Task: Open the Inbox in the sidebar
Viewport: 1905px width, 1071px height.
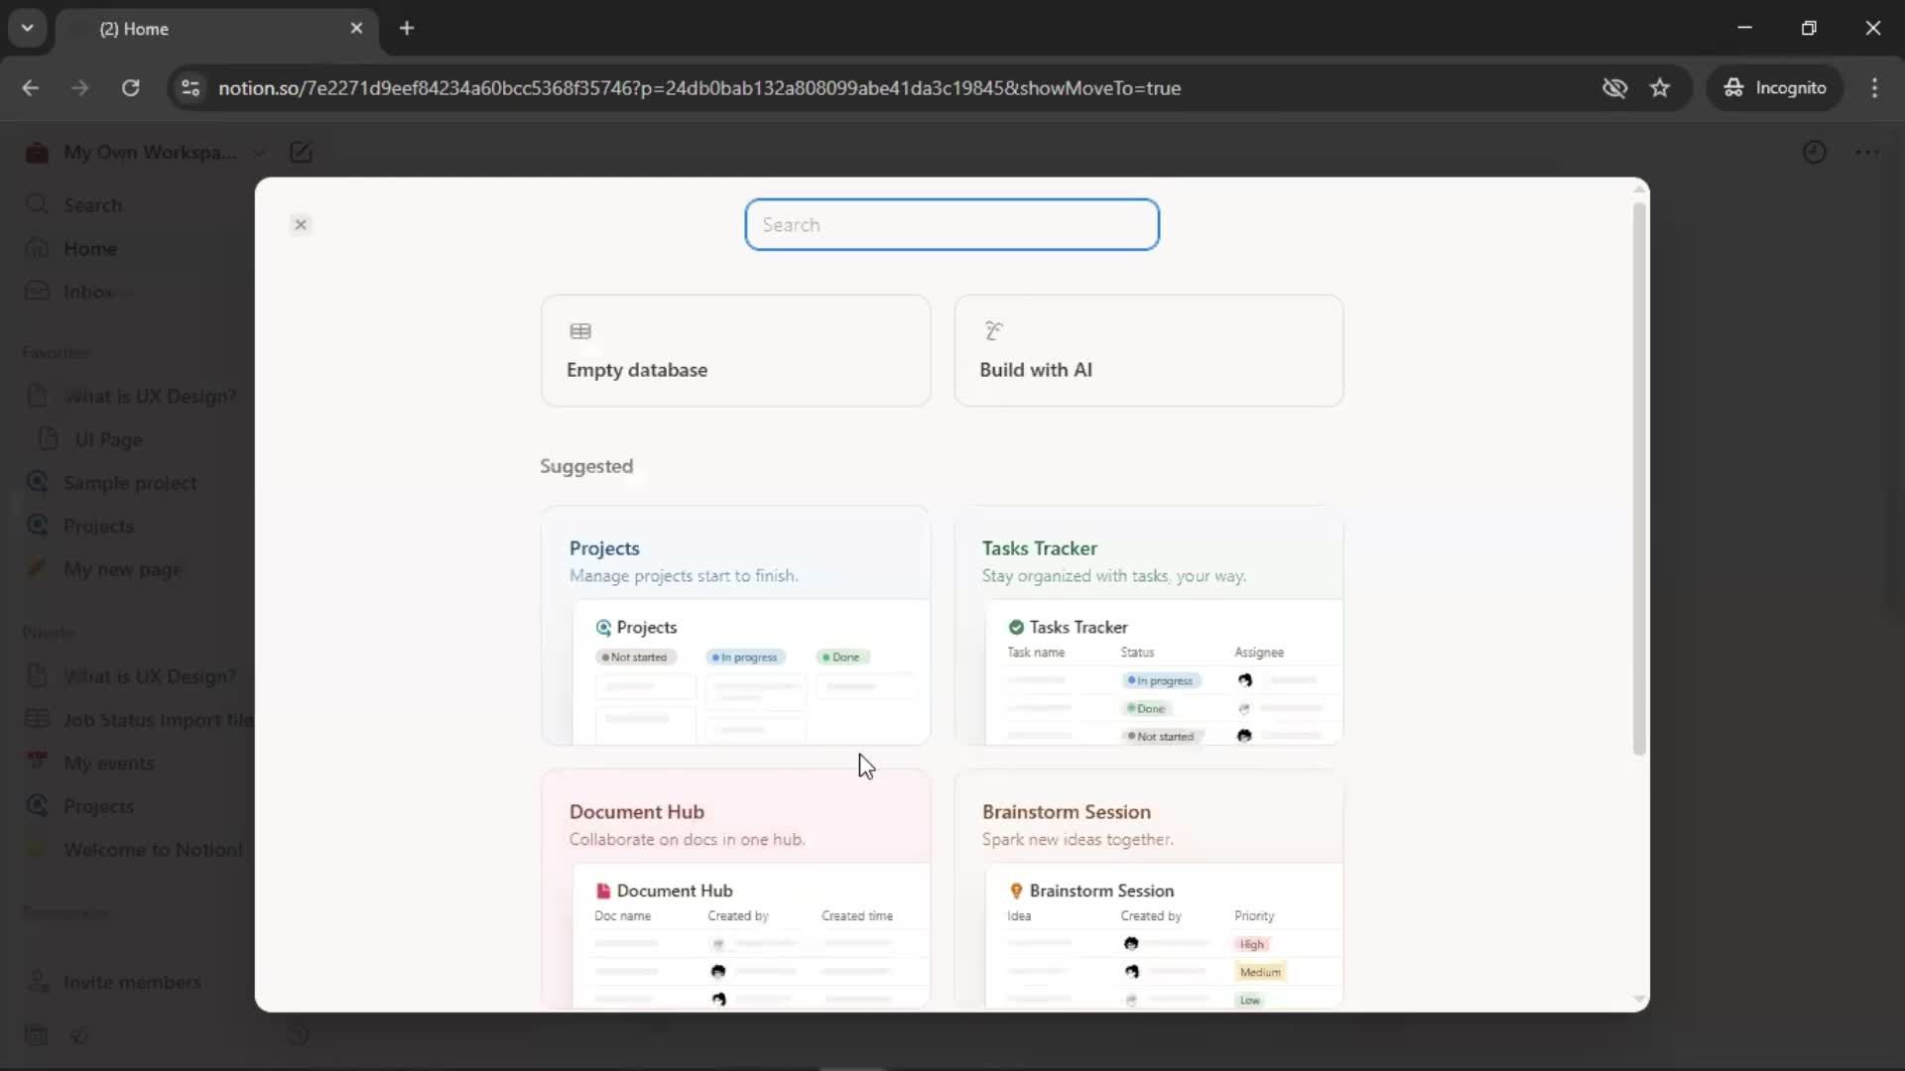Action: click(x=87, y=292)
